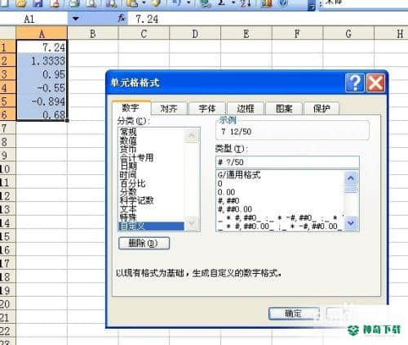Select column A header
Screen dimensions: 408x345
42,34
